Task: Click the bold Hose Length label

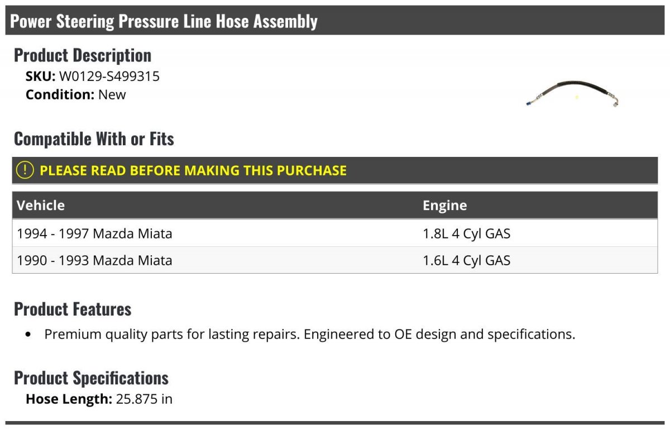Action: (69, 399)
